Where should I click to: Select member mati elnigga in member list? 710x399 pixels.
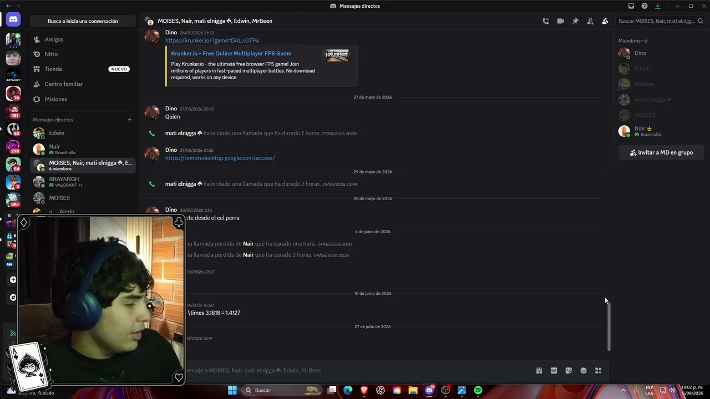tap(661, 100)
